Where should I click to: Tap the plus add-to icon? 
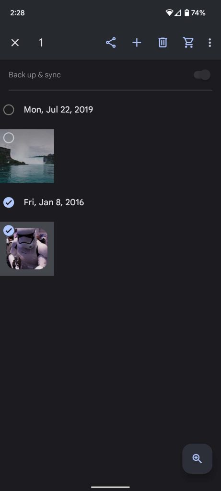(x=137, y=43)
